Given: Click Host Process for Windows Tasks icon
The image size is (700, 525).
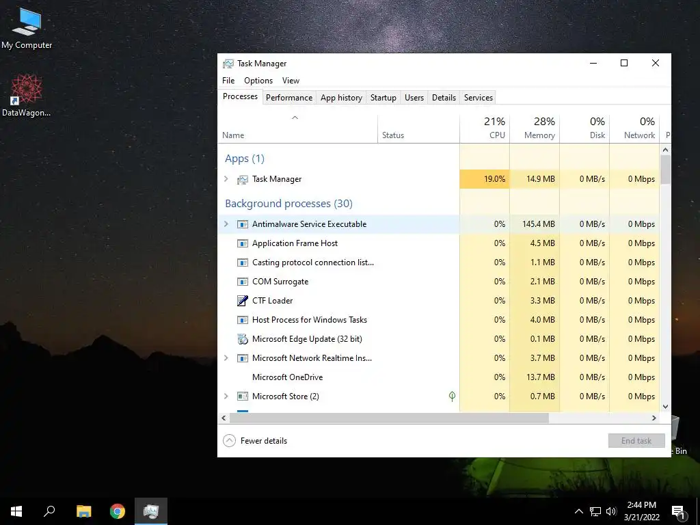Looking at the screenshot, I should 243,320.
